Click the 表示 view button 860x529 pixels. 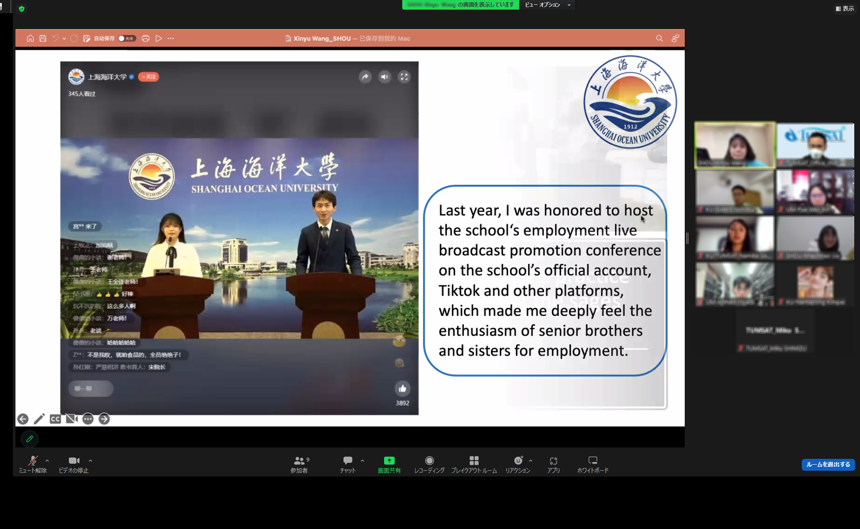(x=845, y=9)
